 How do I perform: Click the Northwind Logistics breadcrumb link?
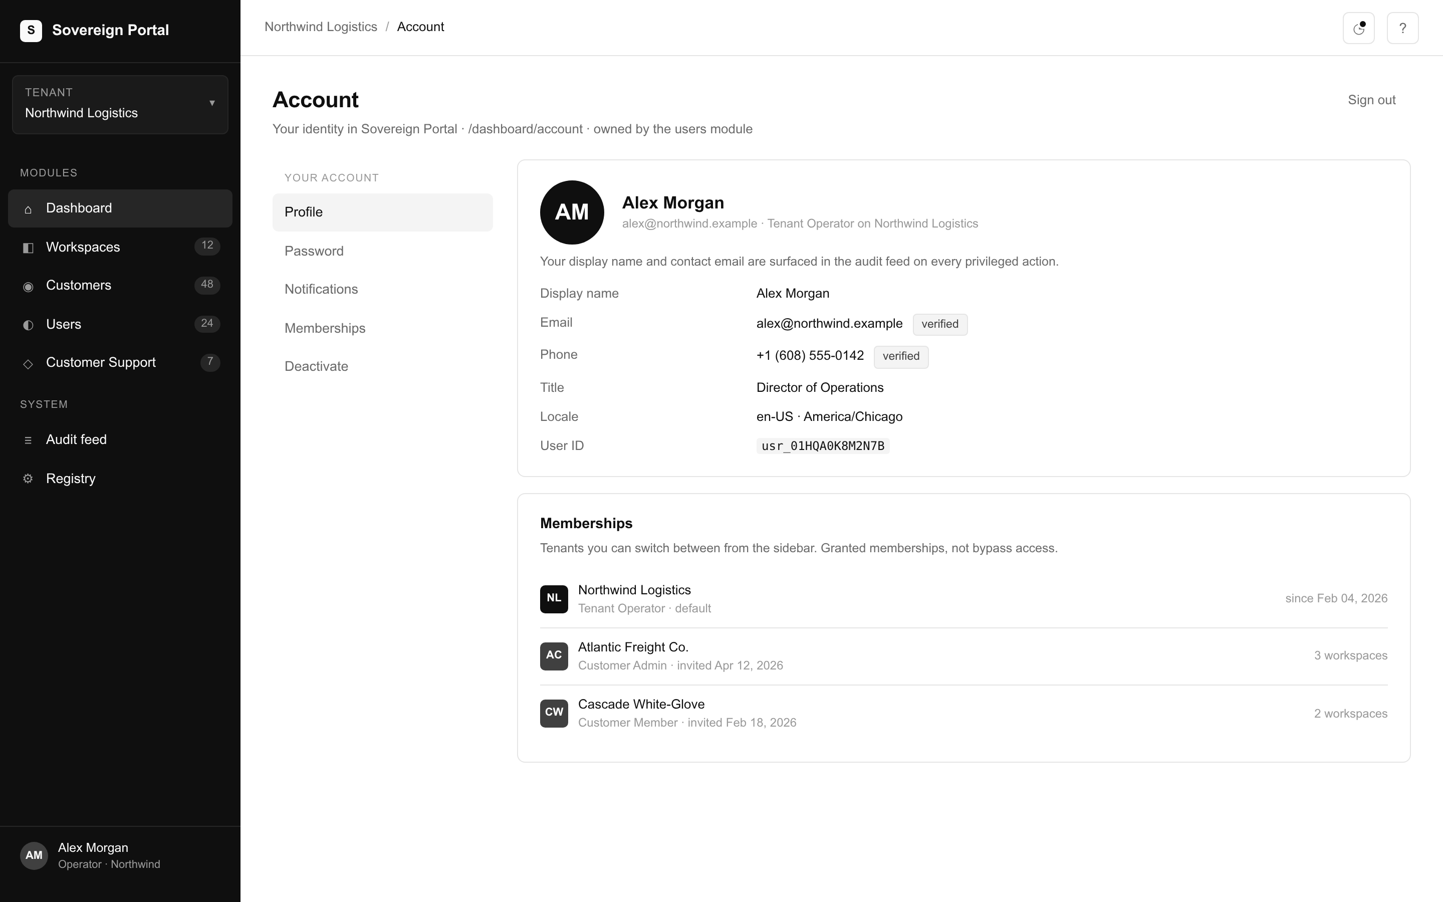click(x=321, y=27)
